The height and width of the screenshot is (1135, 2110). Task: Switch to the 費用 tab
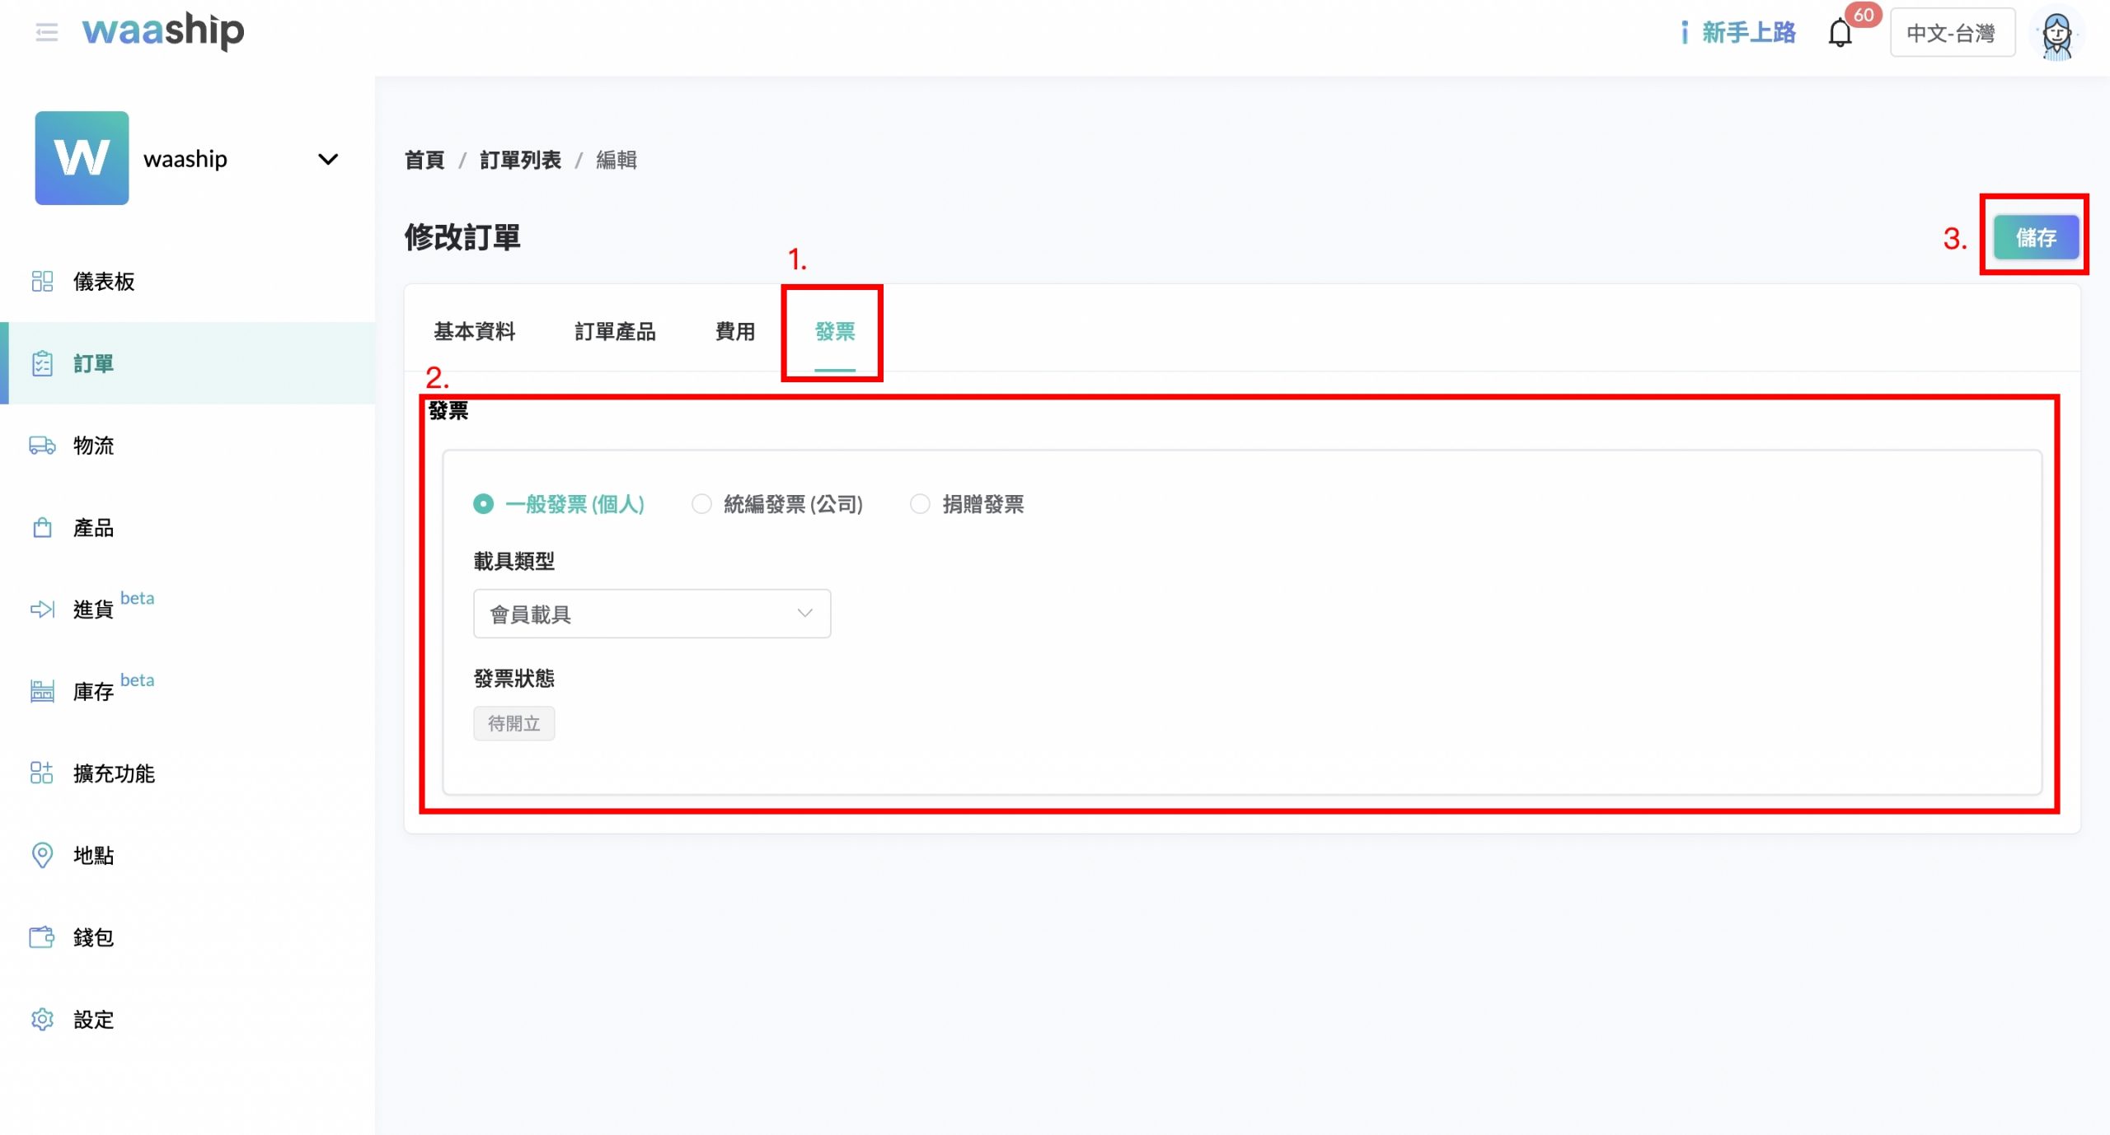pyautogui.click(x=734, y=331)
